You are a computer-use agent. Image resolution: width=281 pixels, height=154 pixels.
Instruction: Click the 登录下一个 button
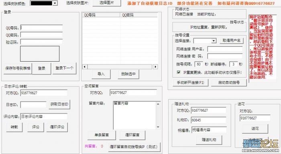tap(65, 68)
